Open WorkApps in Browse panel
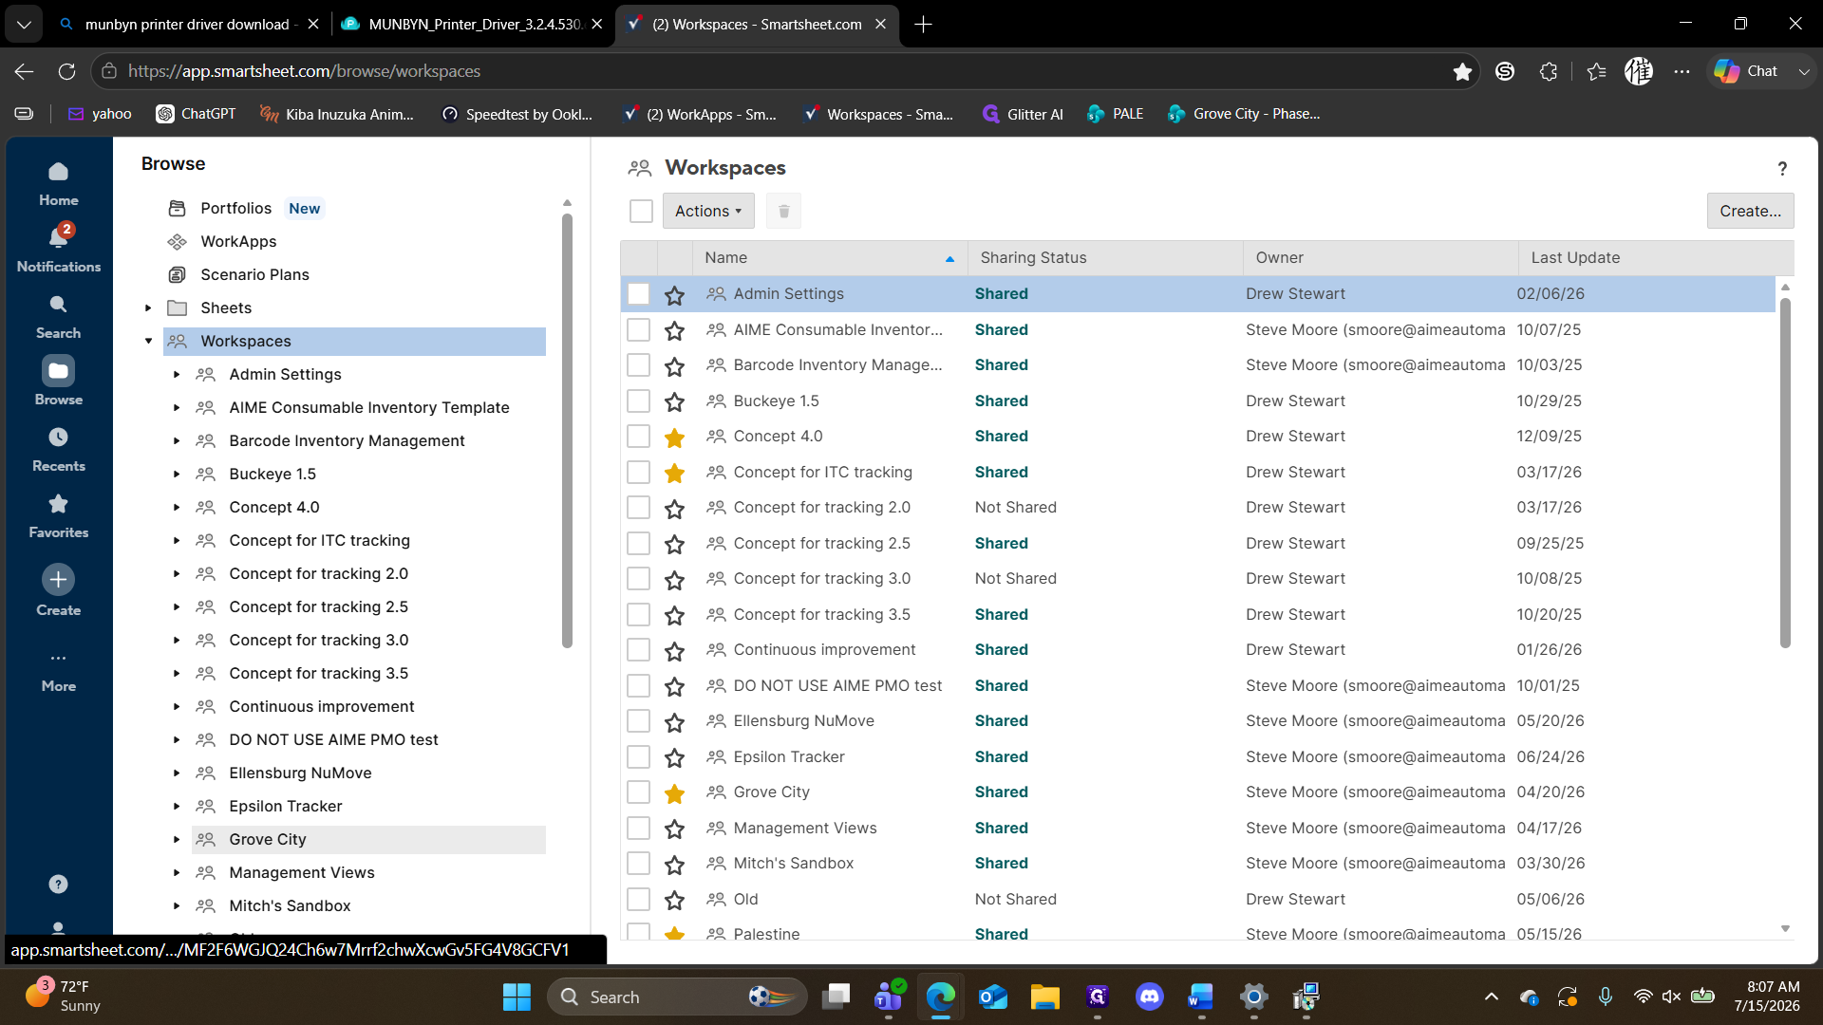Image resolution: width=1823 pixels, height=1025 pixels. coord(238,241)
